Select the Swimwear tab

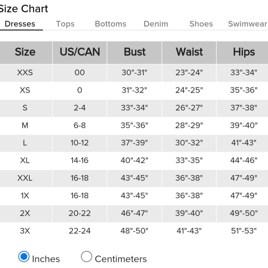tap(248, 24)
